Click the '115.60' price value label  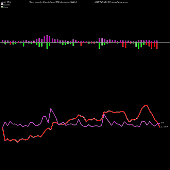click(x=164, y=127)
